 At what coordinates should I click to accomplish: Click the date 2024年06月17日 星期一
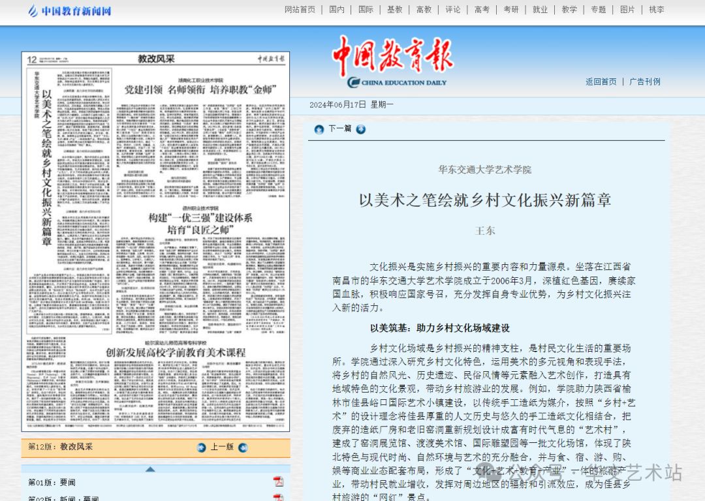[351, 104]
